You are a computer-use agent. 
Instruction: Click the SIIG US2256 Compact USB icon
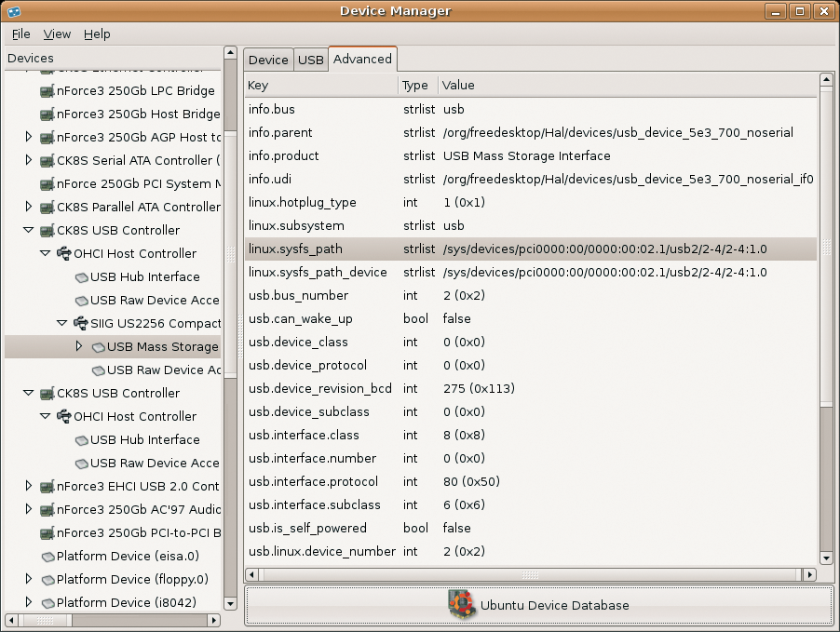(x=81, y=324)
